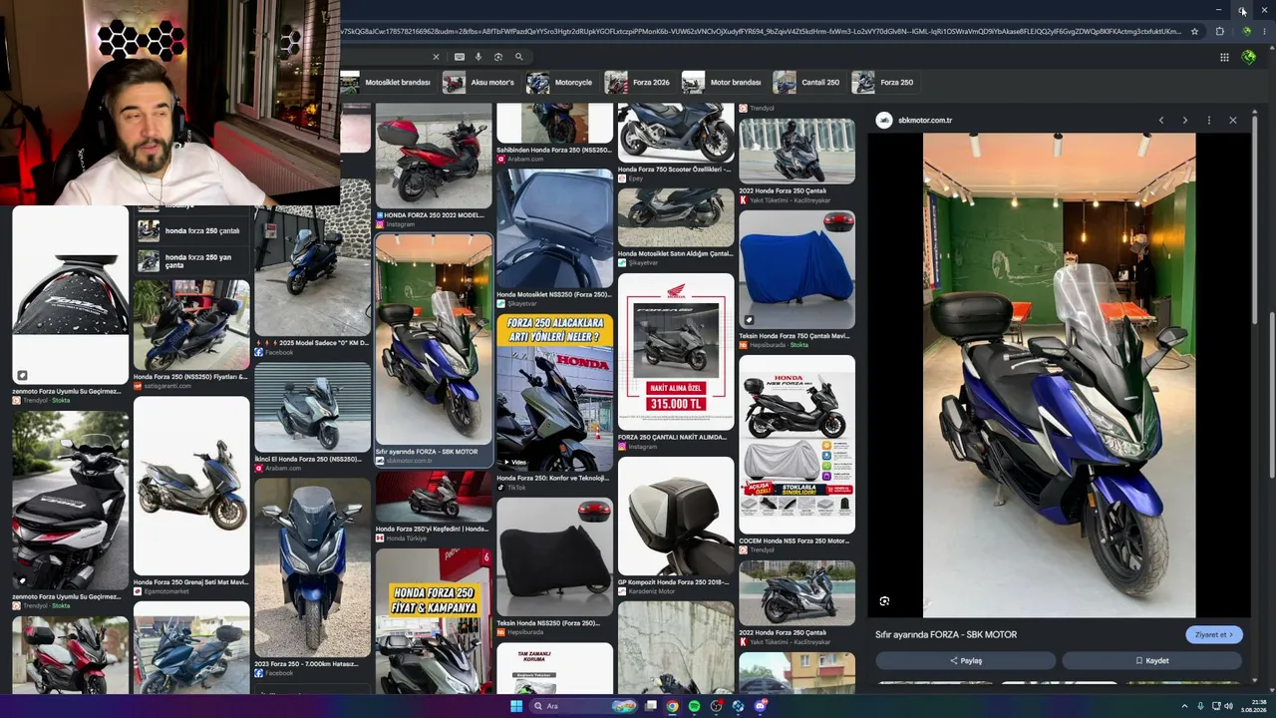Open the '2023 Forza 250 - 7.000km' thumbnail
Image resolution: width=1276 pixels, height=718 pixels.
tap(312, 566)
